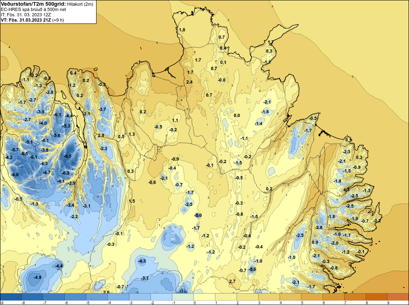Click the temperature value -2.0 on the map

click(335, 243)
